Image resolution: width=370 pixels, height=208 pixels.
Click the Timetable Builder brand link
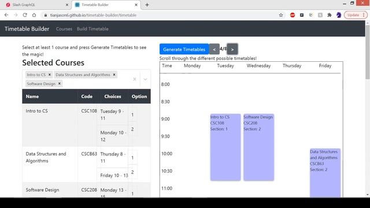click(x=27, y=29)
